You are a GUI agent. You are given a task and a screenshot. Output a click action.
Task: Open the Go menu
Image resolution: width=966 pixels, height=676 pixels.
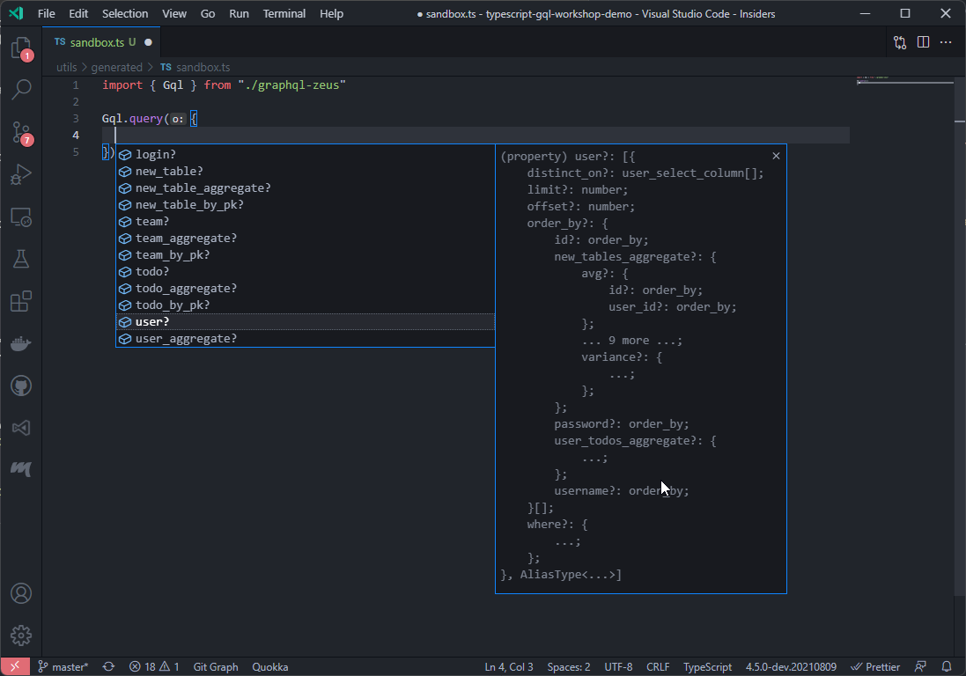[208, 13]
